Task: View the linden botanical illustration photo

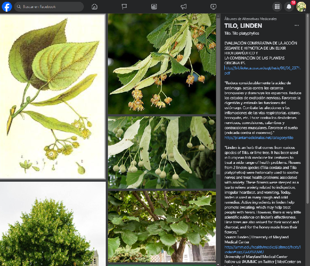Action: pos(53,96)
